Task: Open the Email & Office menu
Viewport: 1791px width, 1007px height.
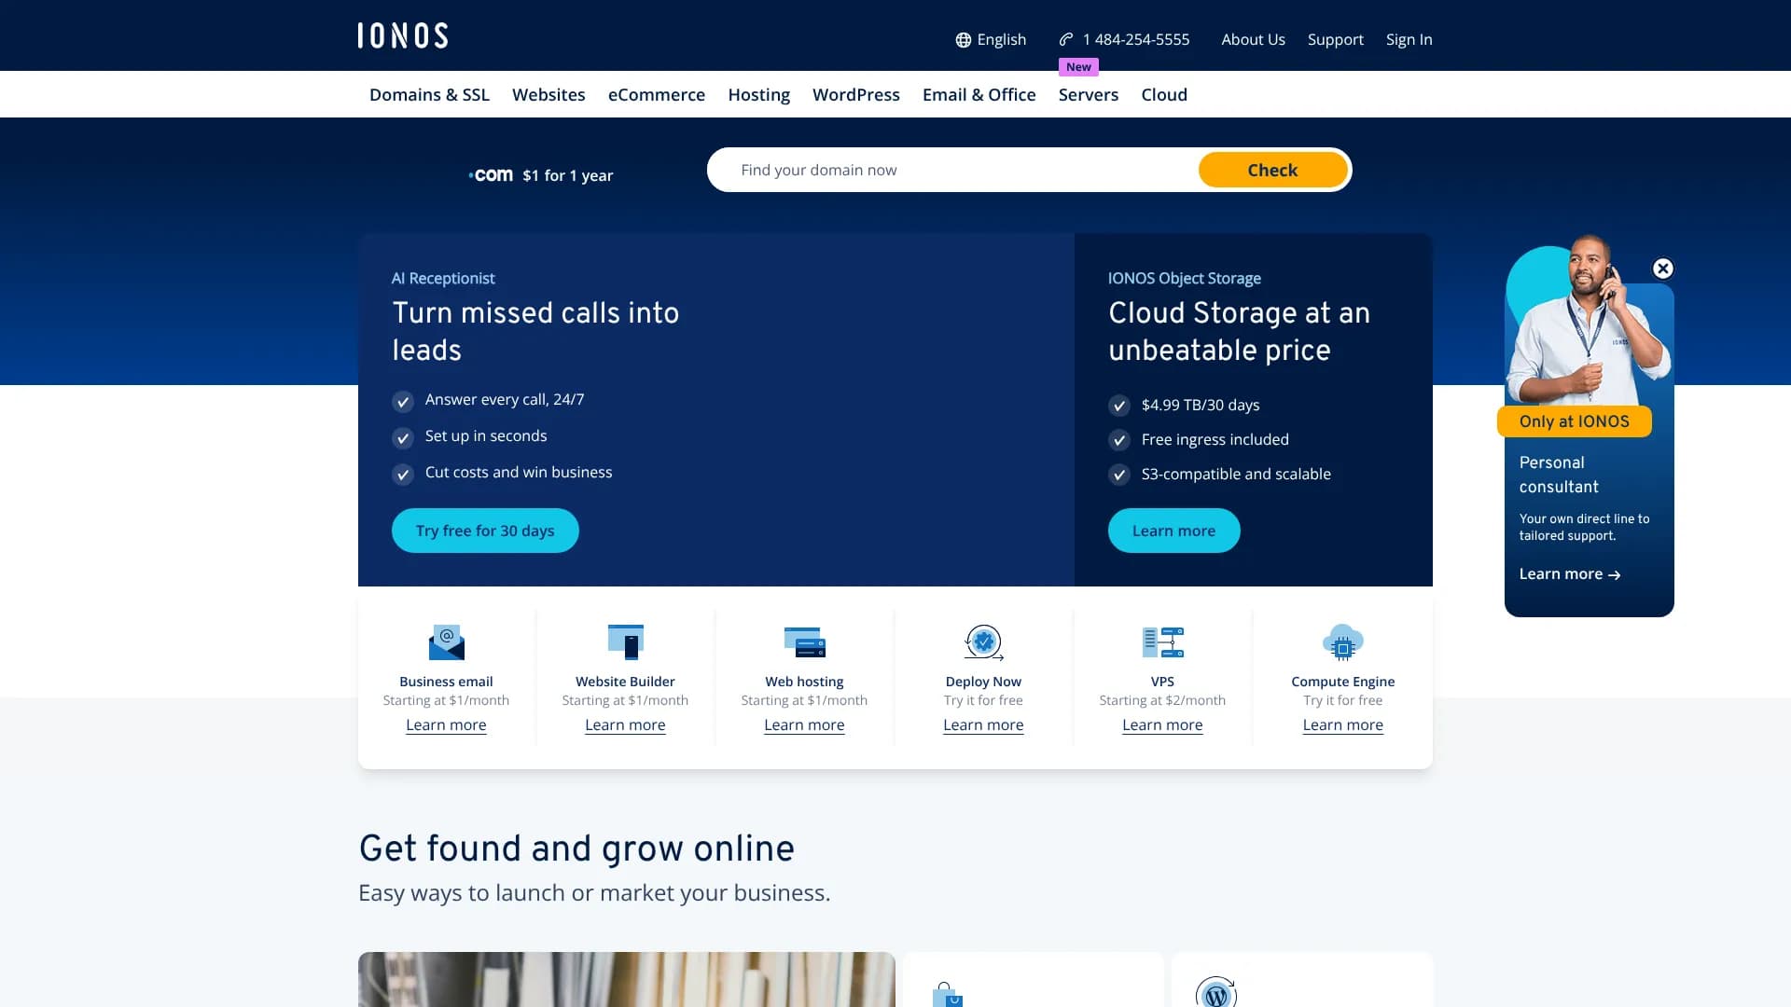Action: (x=979, y=94)
